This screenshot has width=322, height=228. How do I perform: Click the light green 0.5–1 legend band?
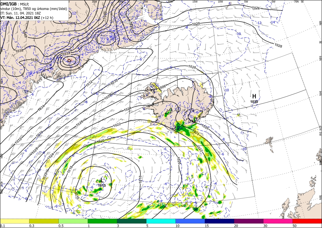pos(73,221)
